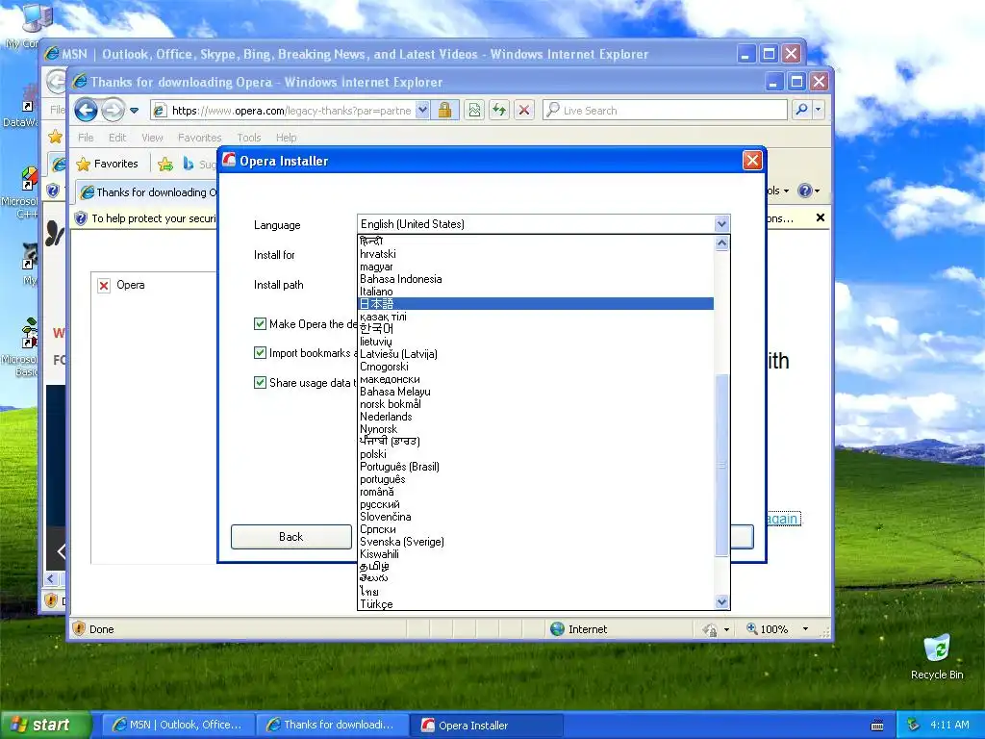The width and height of the screenshot is (985, 739).
Task: Select Bahasa Melayu language
Action: (536, 392)
